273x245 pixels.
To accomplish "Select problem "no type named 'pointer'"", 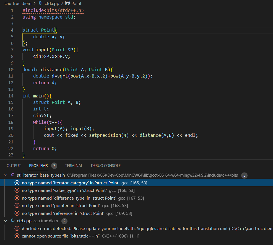I will tap(137, 206).
